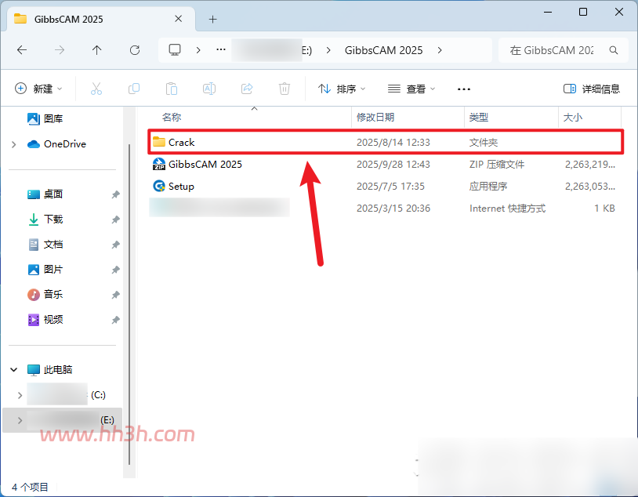The image size is (638, 497).
Task: Refresh the current folder view
Action: pyautogui.click(x=135, y=50)
